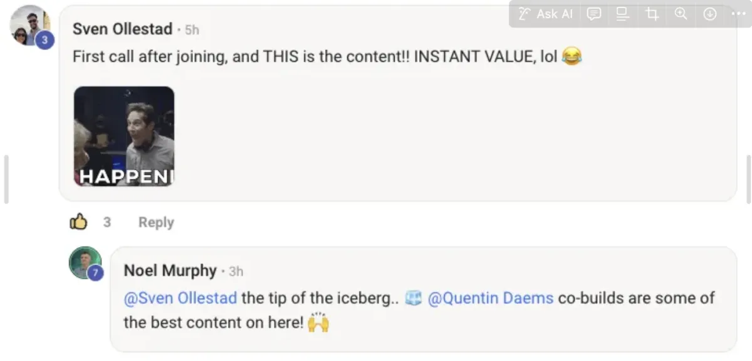Click the Sven Ollestad author name

pyautogui.click(x=122, y=29)
